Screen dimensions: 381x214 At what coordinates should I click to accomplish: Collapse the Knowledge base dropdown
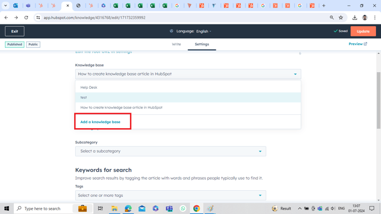coord(188,74)
